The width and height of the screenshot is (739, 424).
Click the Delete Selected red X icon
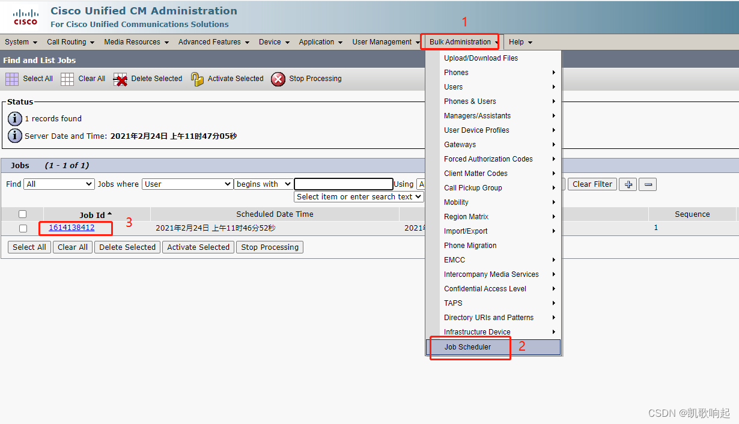click(120, 78)
